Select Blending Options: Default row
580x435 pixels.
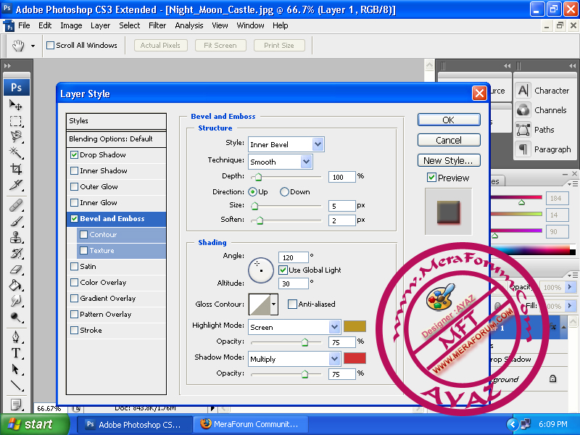click(116, 139)
